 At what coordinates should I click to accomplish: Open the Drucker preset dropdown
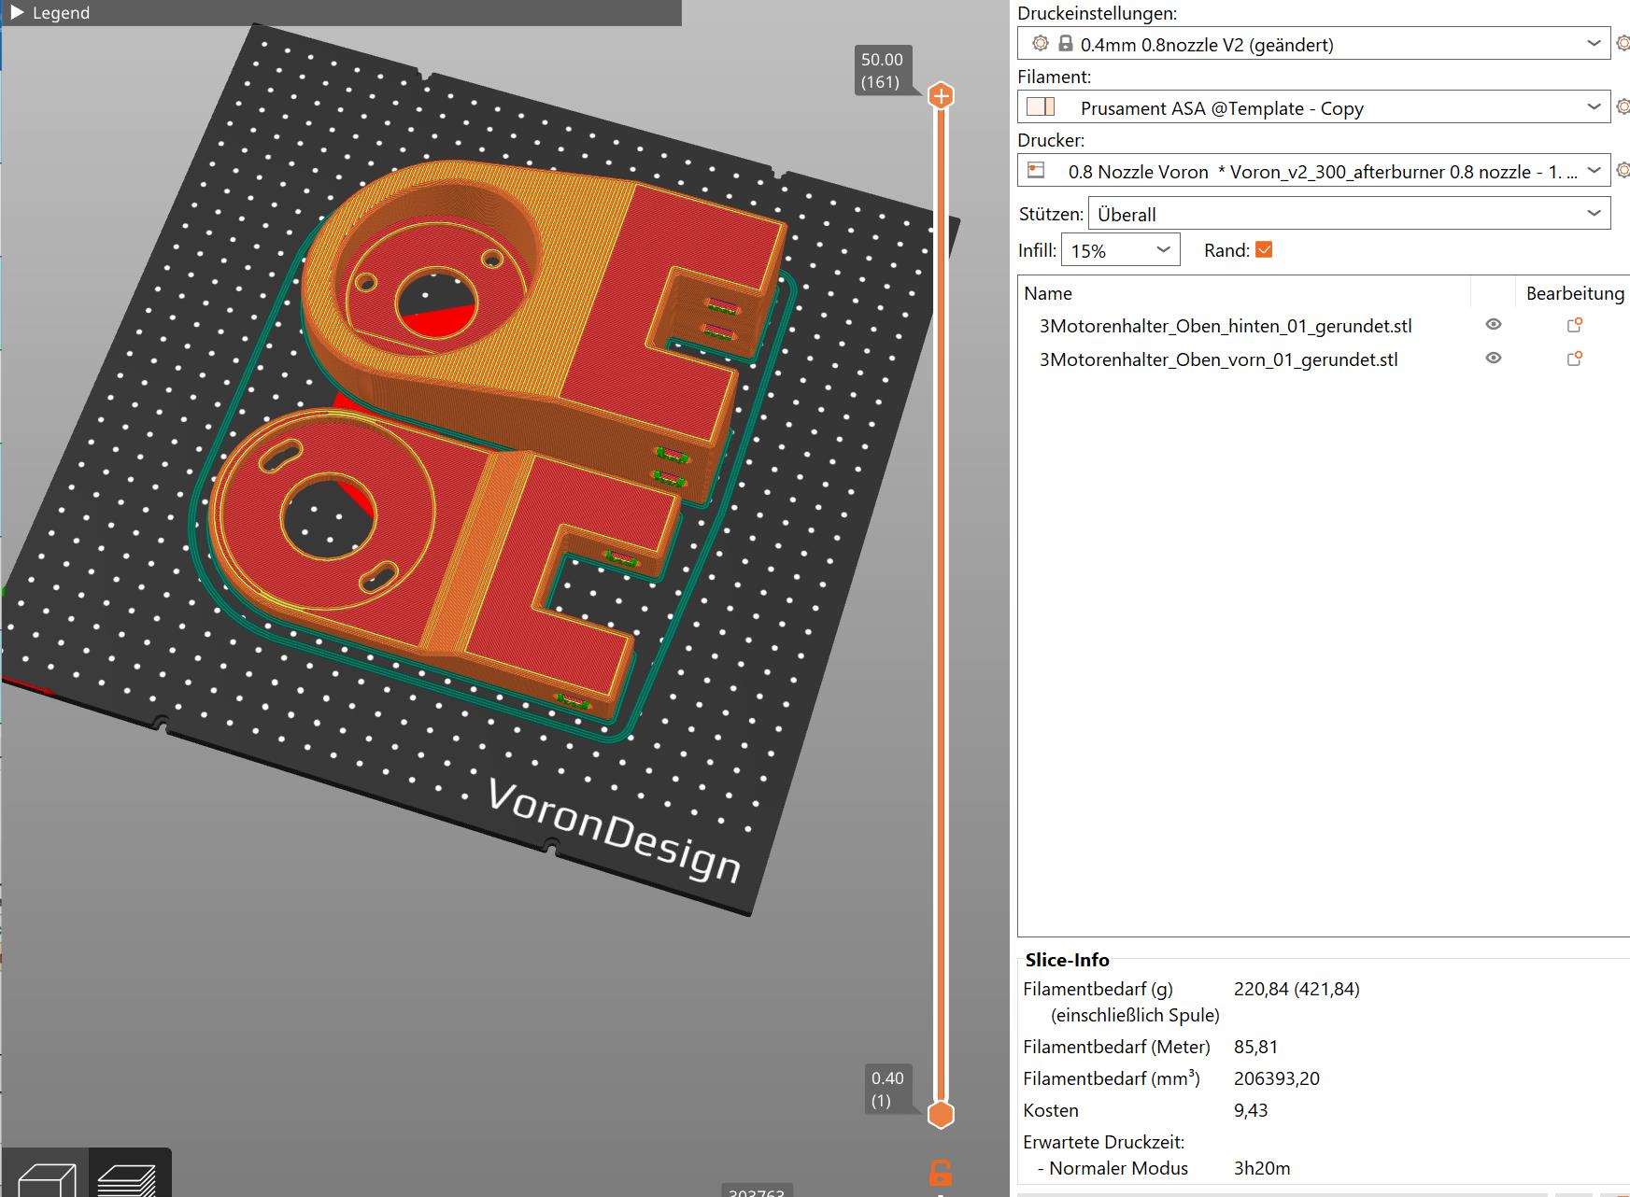[1594, 171]
